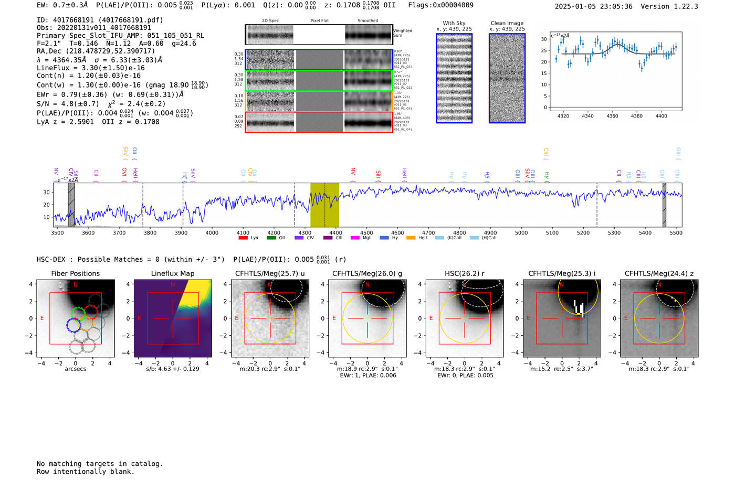Open the CFHTLS/Meg(25.3) i image
Viewport: 735px width, 500px height.
tap(562, 318)
